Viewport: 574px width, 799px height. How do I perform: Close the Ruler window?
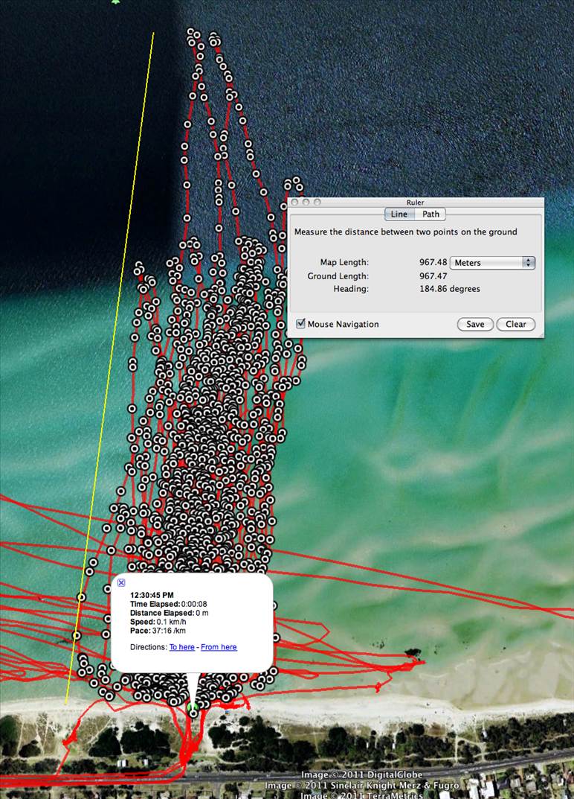[294, 203]
